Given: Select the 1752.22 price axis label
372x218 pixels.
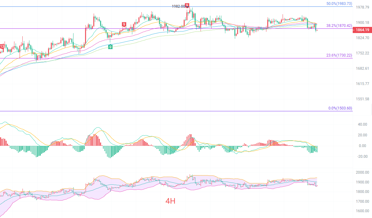Looking at the screenshot, I should pyautogui.click(x=362, y=53).
